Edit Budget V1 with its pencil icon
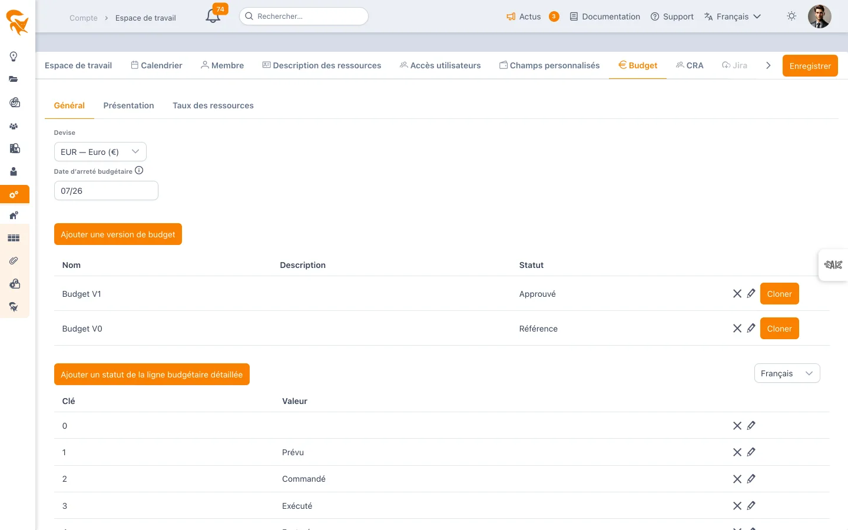 [x=751, y=293]
